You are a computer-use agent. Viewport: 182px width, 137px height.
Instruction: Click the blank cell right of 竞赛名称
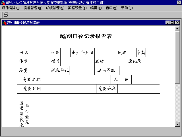(x=80, y=80)
